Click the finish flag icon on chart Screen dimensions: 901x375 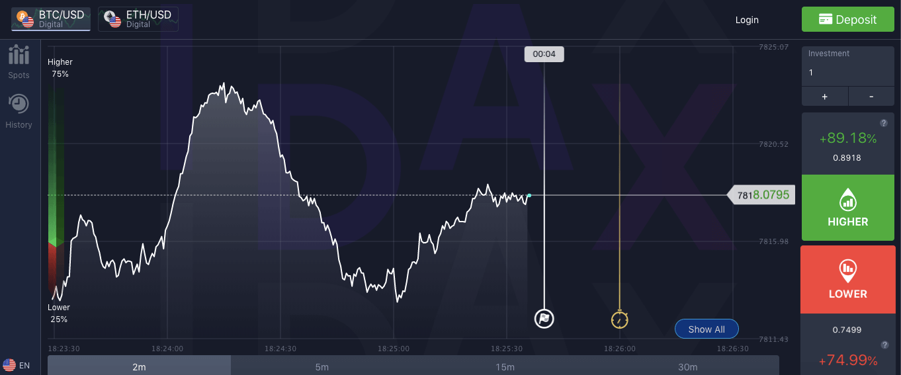544,319
